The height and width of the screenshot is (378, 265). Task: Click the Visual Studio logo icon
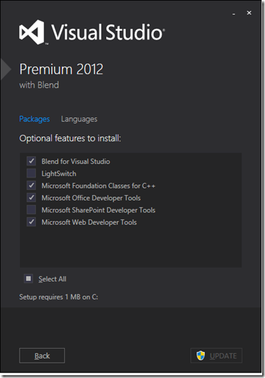[x=32, y=32]
